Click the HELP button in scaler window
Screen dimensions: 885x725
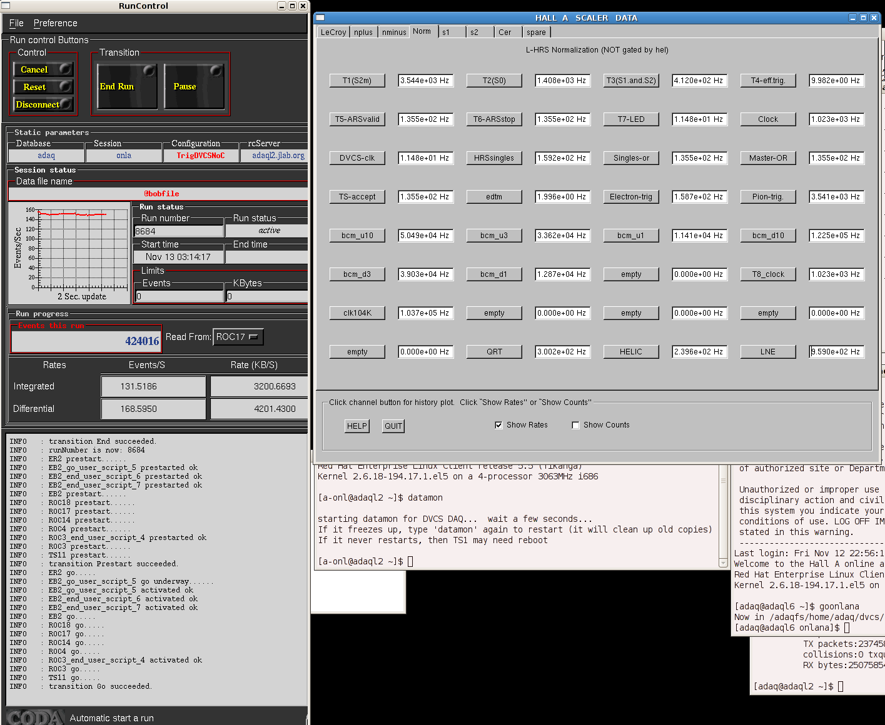[x=357, y=426]
